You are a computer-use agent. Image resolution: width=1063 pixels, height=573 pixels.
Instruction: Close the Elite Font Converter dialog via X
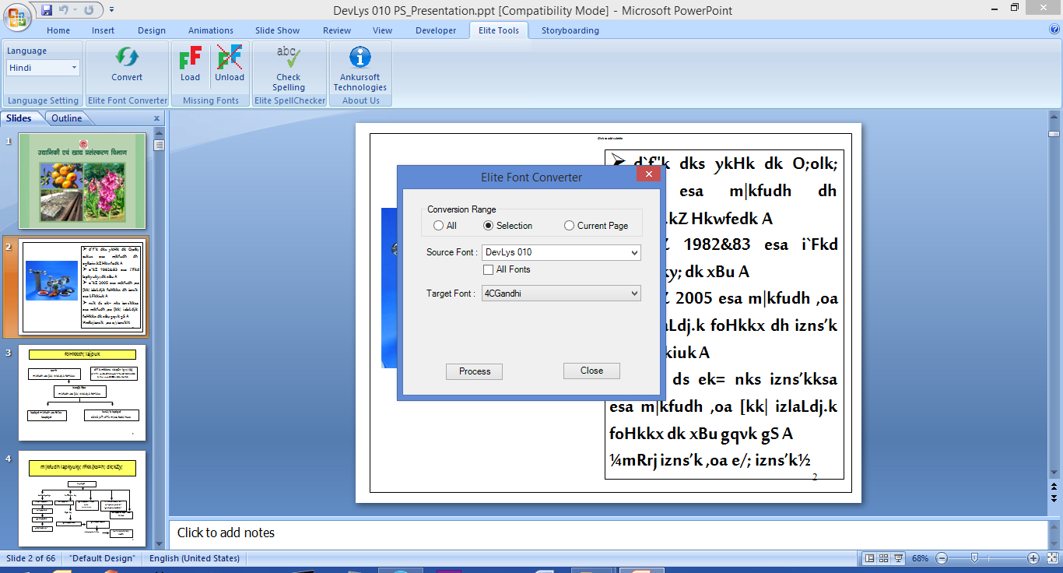point(648,174)
